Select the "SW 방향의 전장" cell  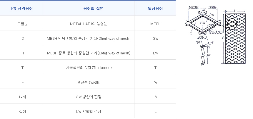click(x=89, y=97)
